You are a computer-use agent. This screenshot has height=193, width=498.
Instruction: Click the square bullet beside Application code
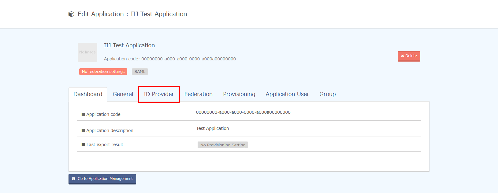pyautogui.click(x=83, y=115)
